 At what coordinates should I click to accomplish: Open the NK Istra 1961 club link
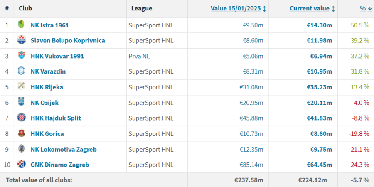[49, 25]
